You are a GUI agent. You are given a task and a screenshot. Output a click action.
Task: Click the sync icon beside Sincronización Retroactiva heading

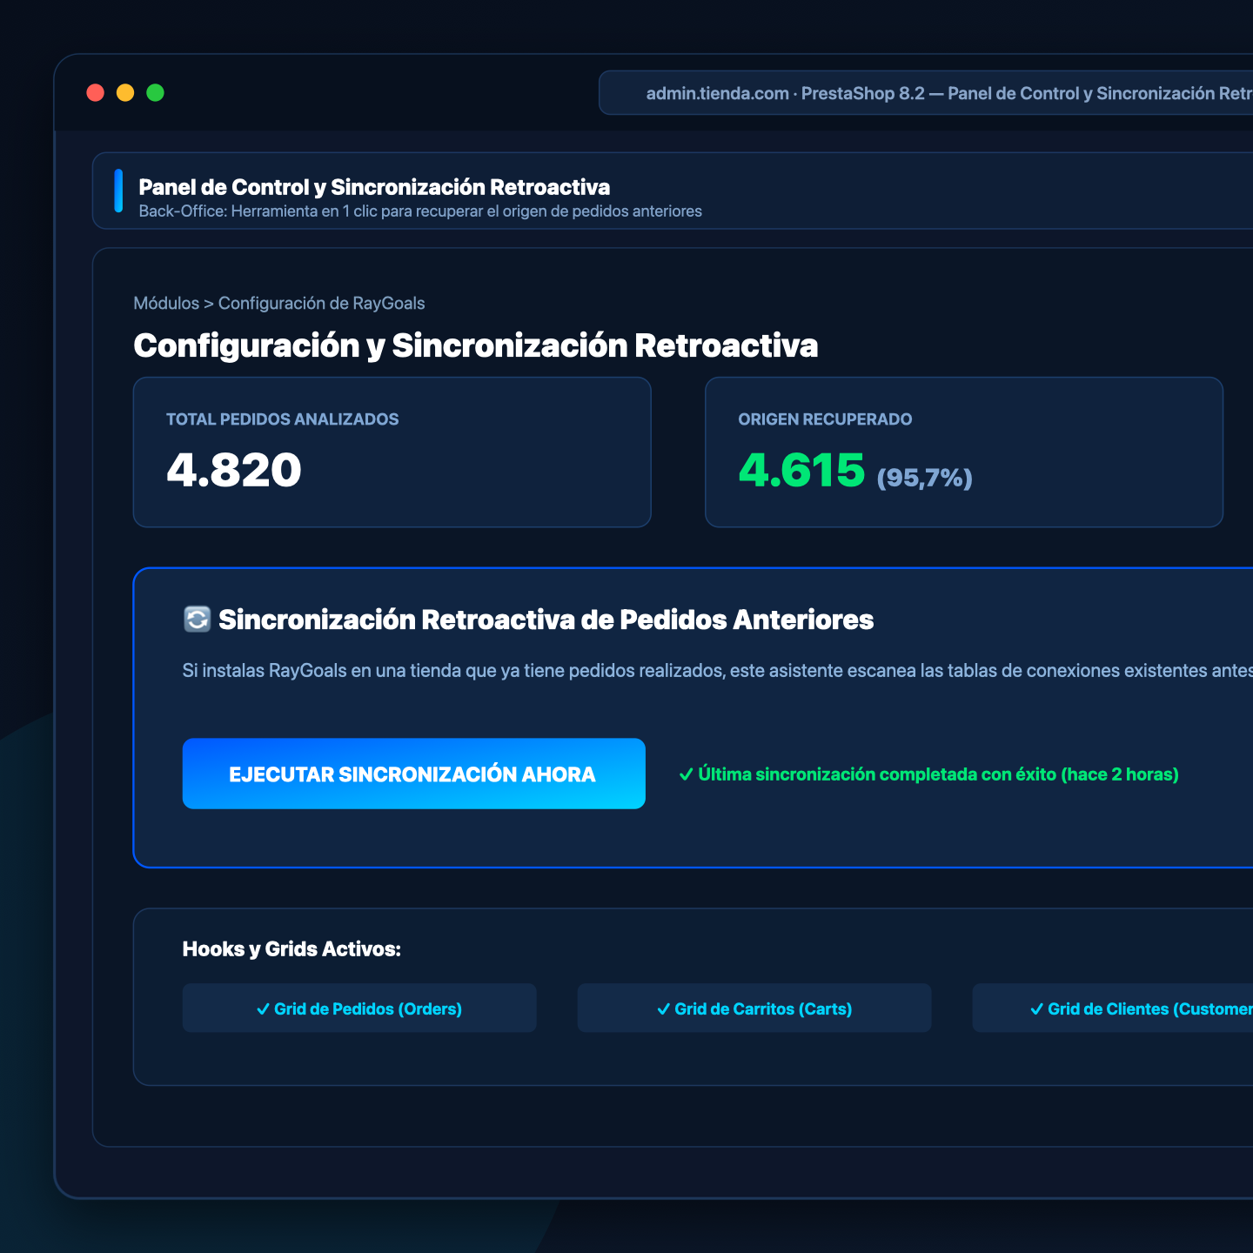(198, 620)
